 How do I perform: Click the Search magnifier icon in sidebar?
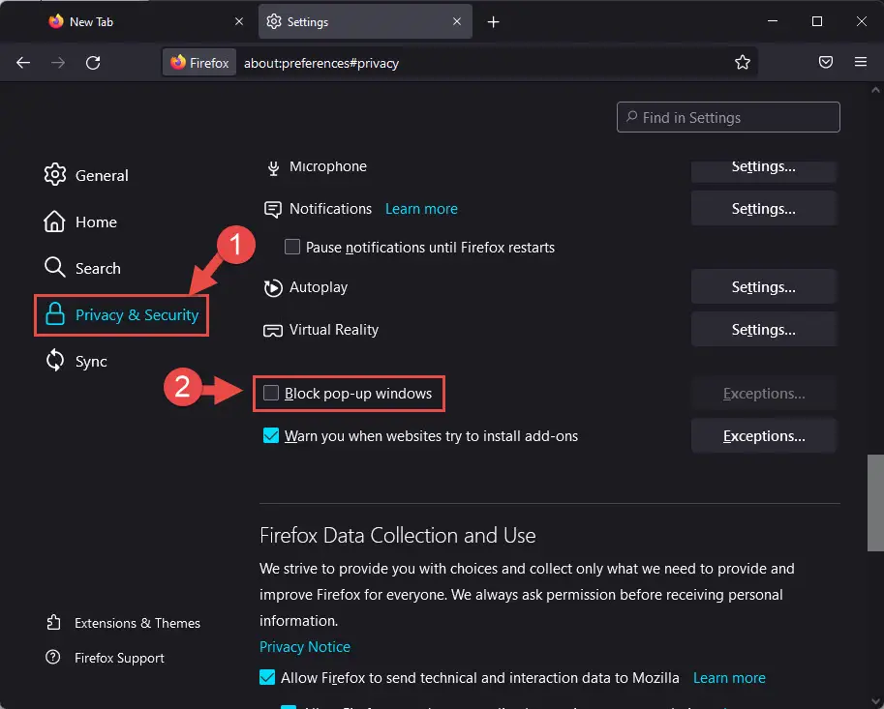tap(54, 268)
